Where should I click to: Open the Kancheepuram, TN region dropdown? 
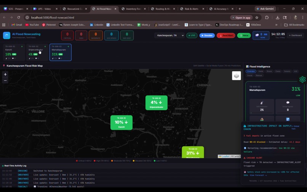click(169, 35)
